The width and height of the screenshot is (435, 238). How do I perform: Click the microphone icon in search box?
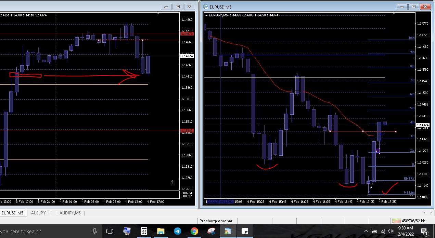tap(94, 231)
